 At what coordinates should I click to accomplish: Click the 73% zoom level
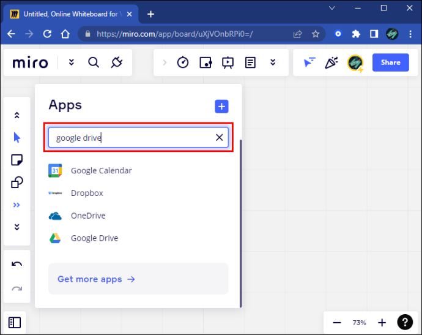point(359,323)
